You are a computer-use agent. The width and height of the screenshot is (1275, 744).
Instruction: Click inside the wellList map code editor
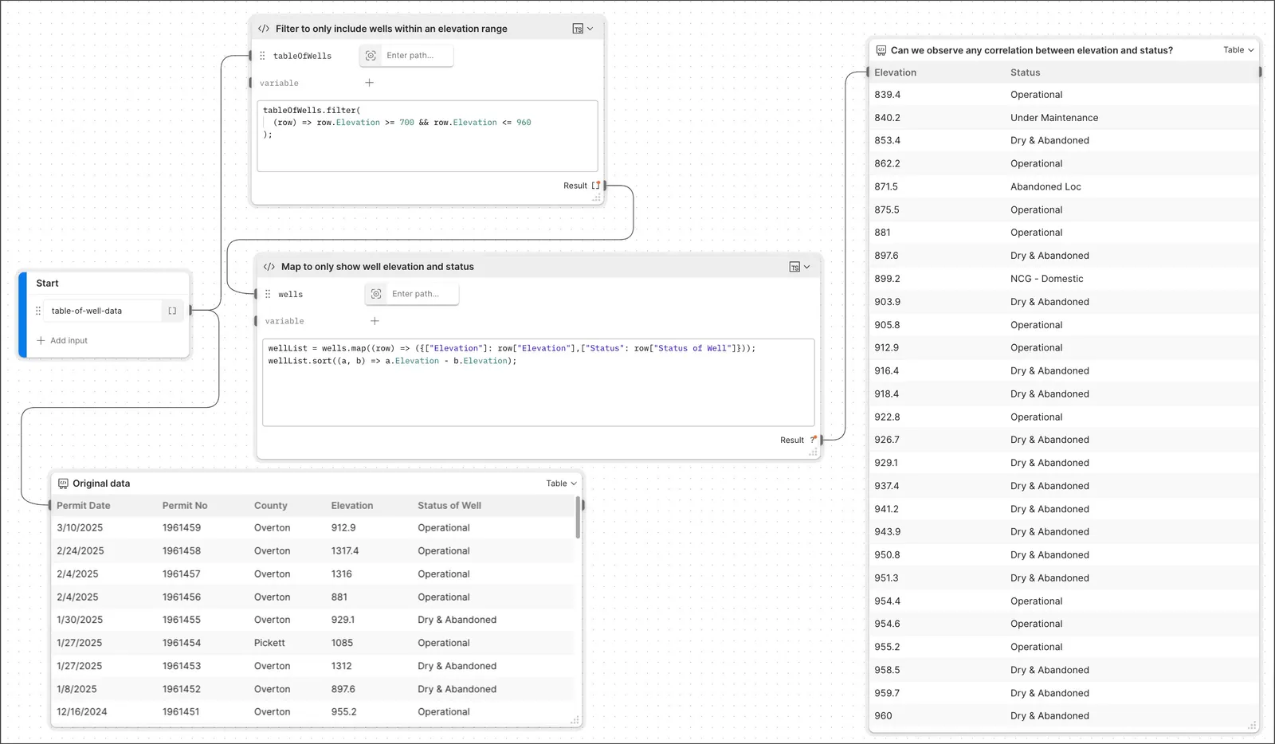coord(539,382)
